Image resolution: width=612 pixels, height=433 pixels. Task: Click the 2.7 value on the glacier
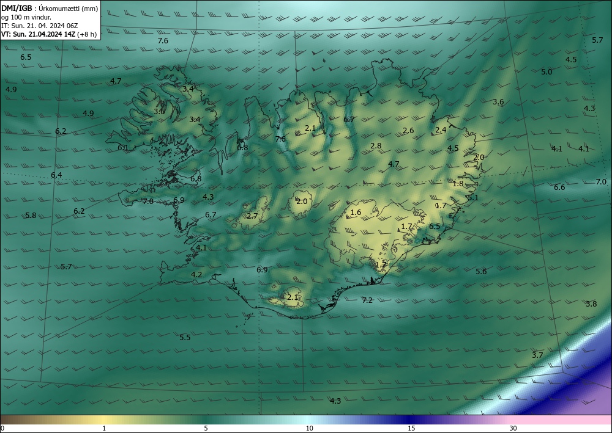click(253, 216)
